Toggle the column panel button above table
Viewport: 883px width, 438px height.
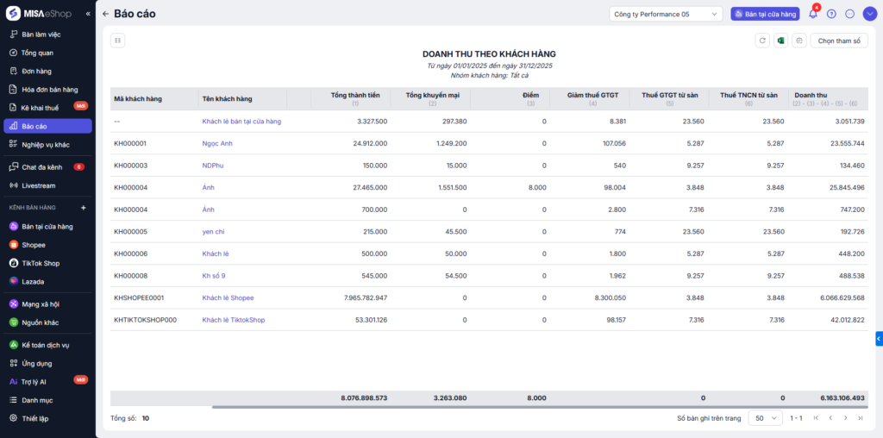point(118,41)
